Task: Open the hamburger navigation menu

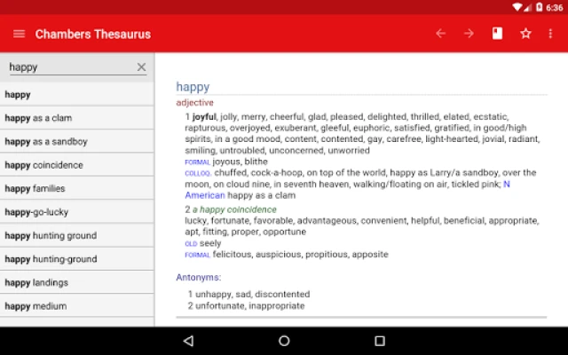Action: [19, 34]
